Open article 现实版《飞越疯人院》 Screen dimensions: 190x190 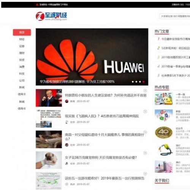[102, 116]
